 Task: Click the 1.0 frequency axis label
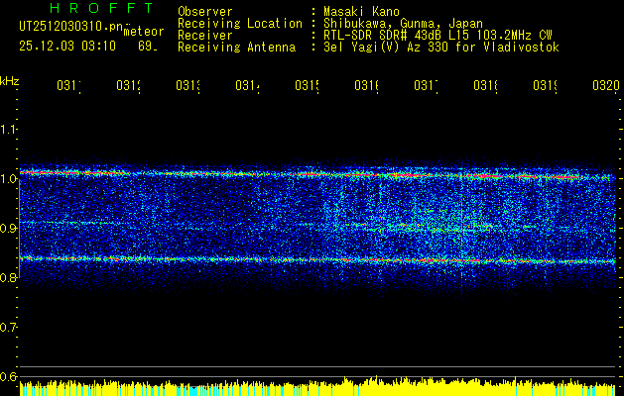8,179
